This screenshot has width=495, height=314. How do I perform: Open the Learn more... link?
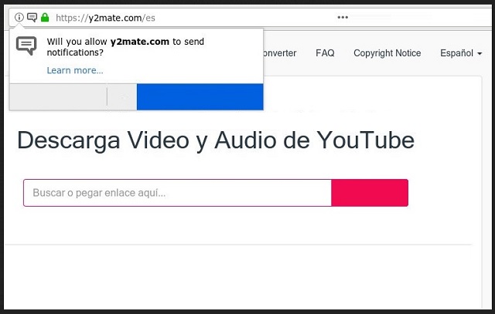coord(75,70)
